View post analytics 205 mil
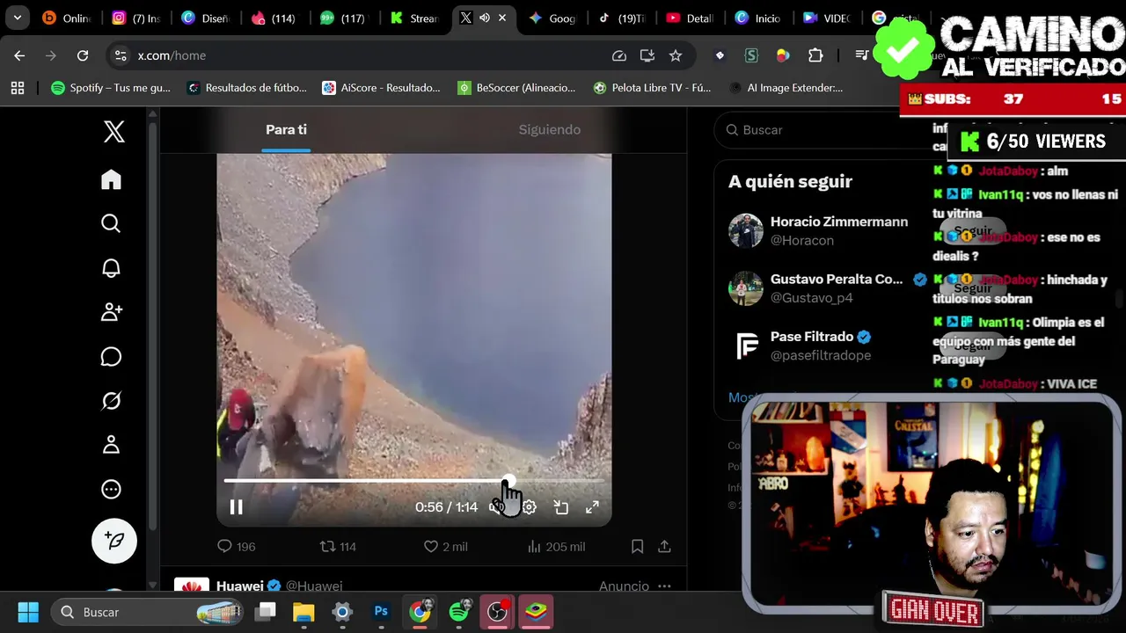Viewport: 1126px width, 633px height. coord(556,547)
